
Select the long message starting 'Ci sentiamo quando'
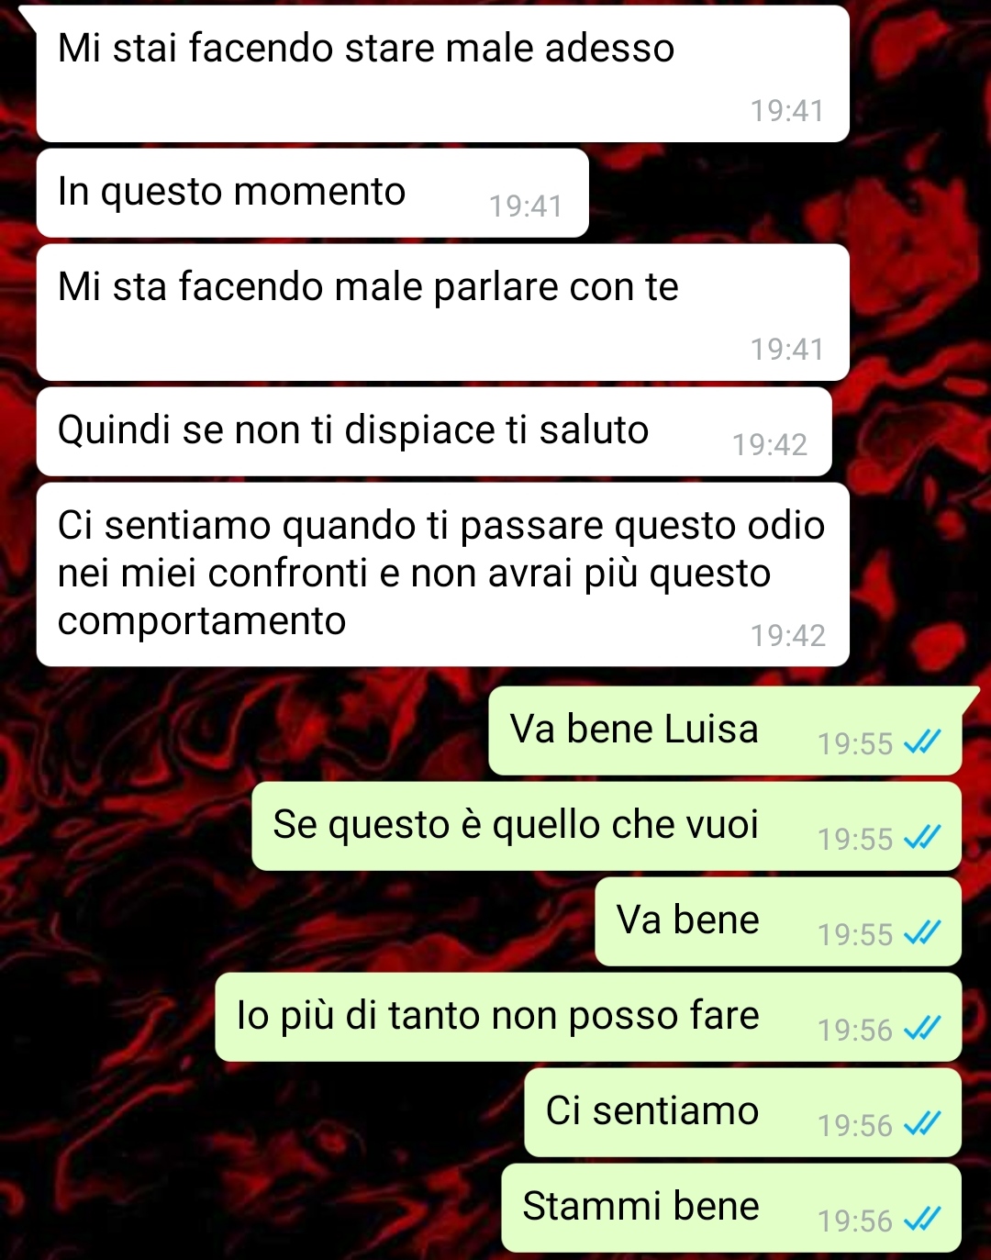pyautogui.click(x=442, y=574)
